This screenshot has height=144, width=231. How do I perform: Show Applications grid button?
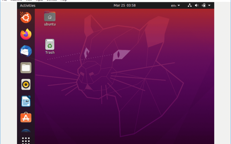tap(26, 140)
